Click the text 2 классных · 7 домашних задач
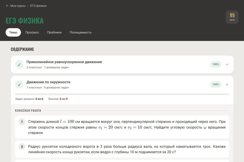 (x=48, y=67)
